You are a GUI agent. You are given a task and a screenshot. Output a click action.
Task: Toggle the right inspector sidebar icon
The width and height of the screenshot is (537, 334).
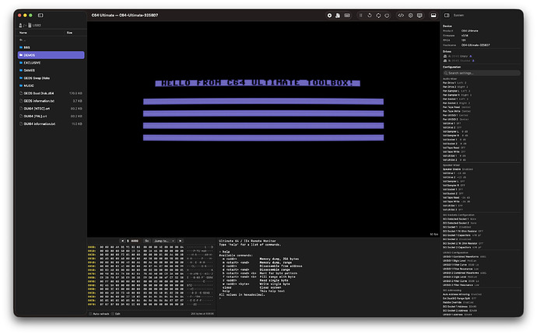(447, 16)
